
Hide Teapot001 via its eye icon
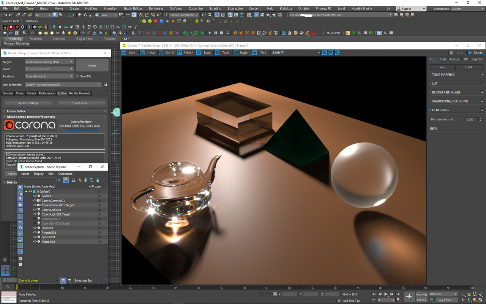pyautogui.click(x=35, y=242)
